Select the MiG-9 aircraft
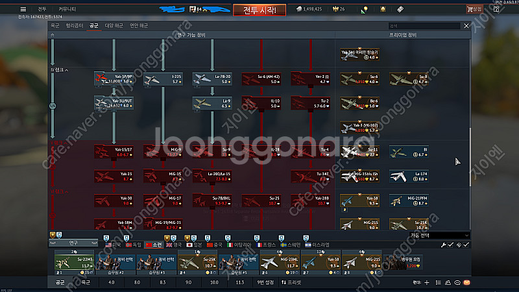This screenshot has height=292, width=519. coord(163,152)
